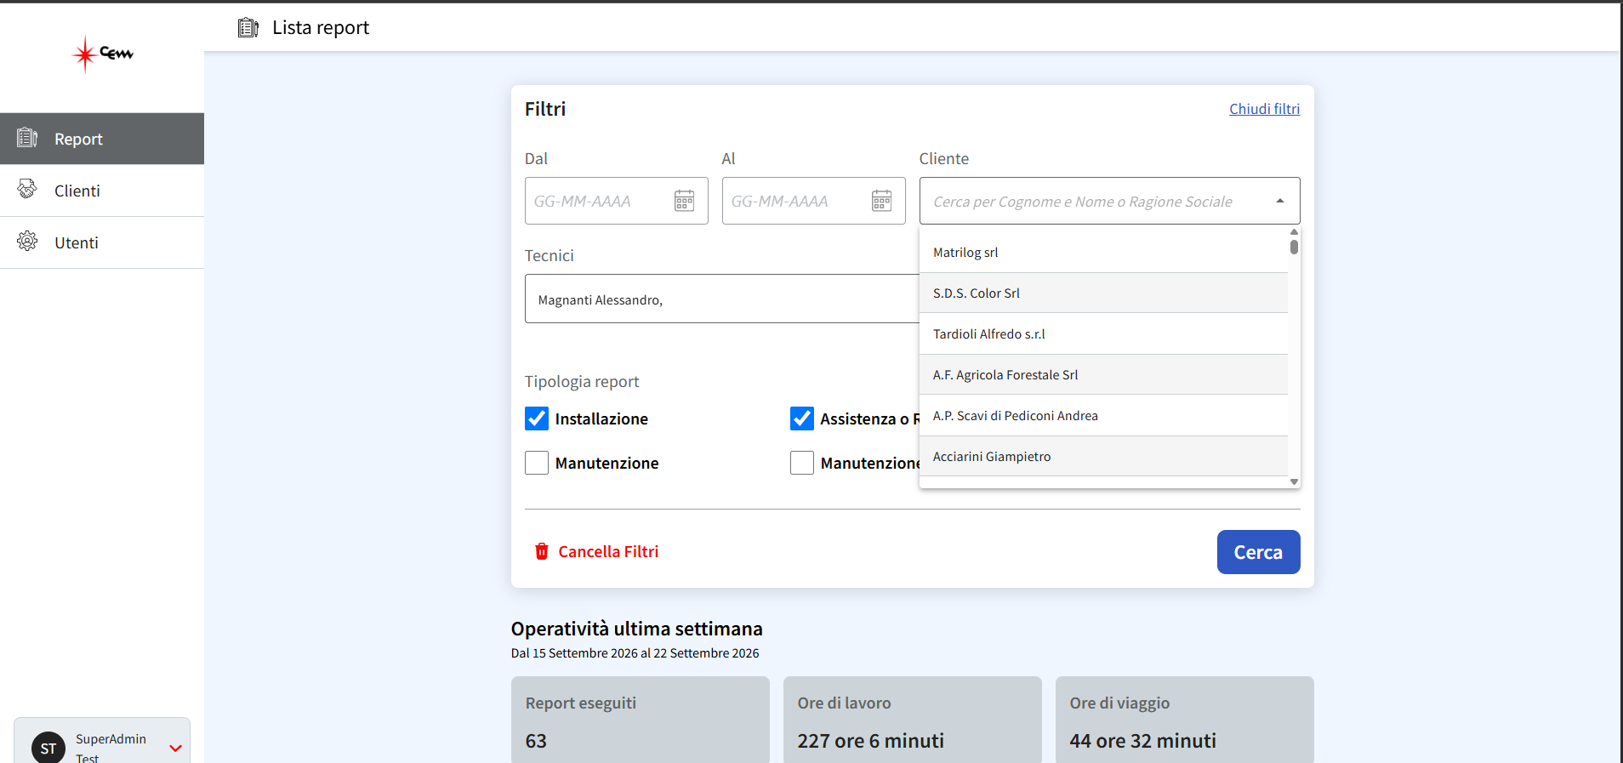
Task: Select A.F. Agricola Forestale Srl
Action: 1103,375
